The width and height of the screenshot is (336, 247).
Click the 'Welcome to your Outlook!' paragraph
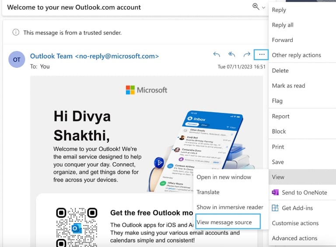(x=97, y=164)
